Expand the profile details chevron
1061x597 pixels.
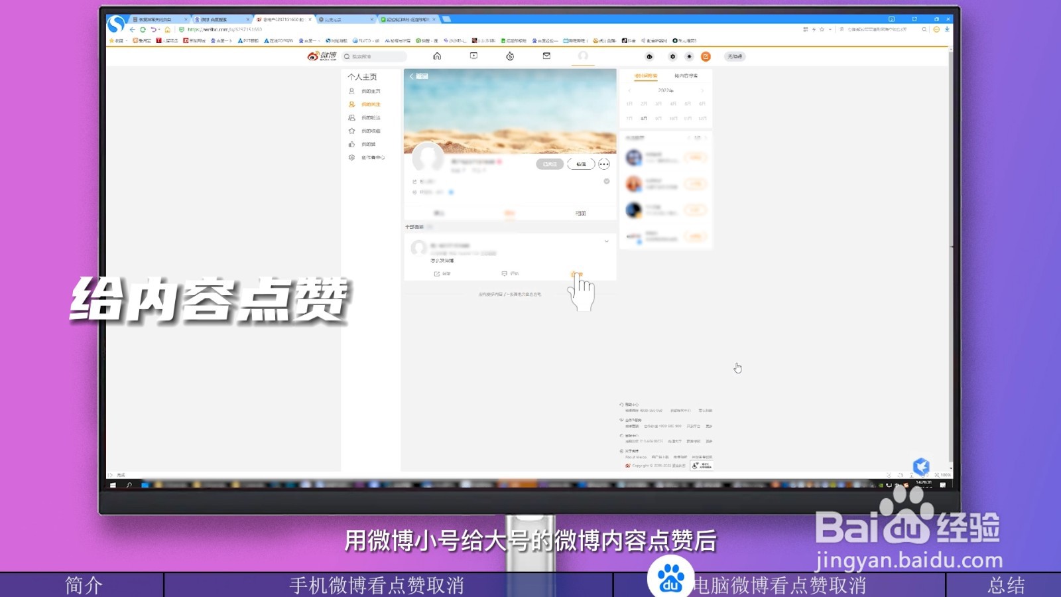point(606,181)
